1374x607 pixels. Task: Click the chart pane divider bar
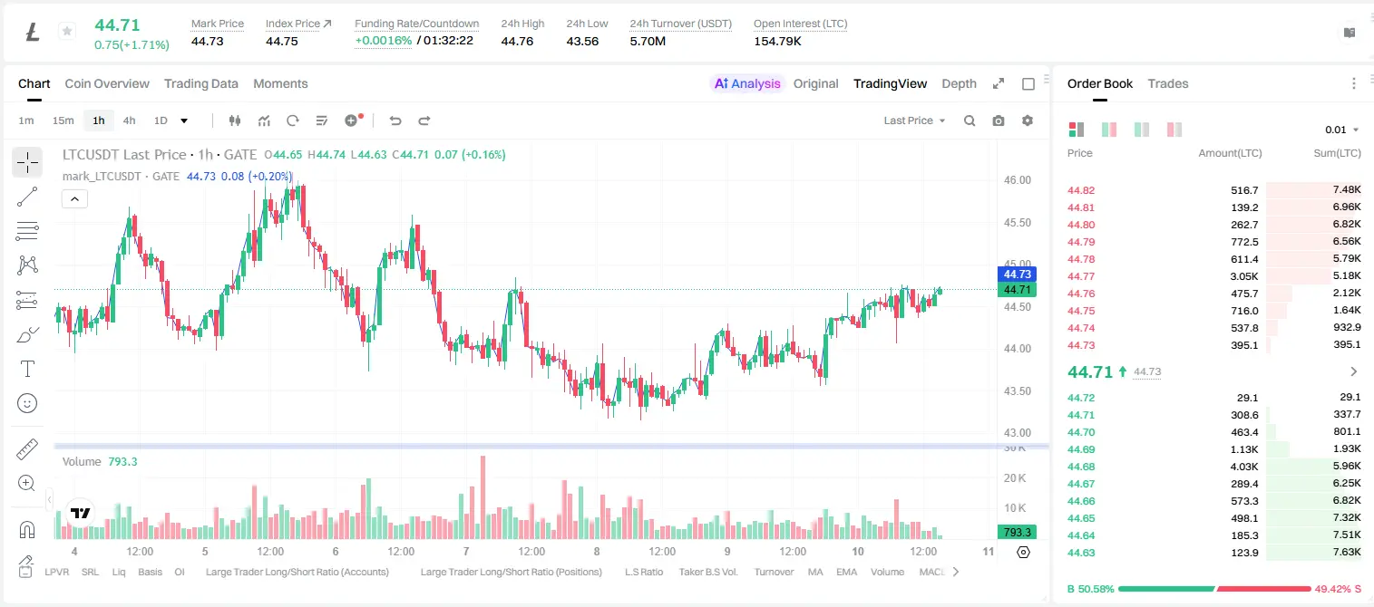pos(551,446)
